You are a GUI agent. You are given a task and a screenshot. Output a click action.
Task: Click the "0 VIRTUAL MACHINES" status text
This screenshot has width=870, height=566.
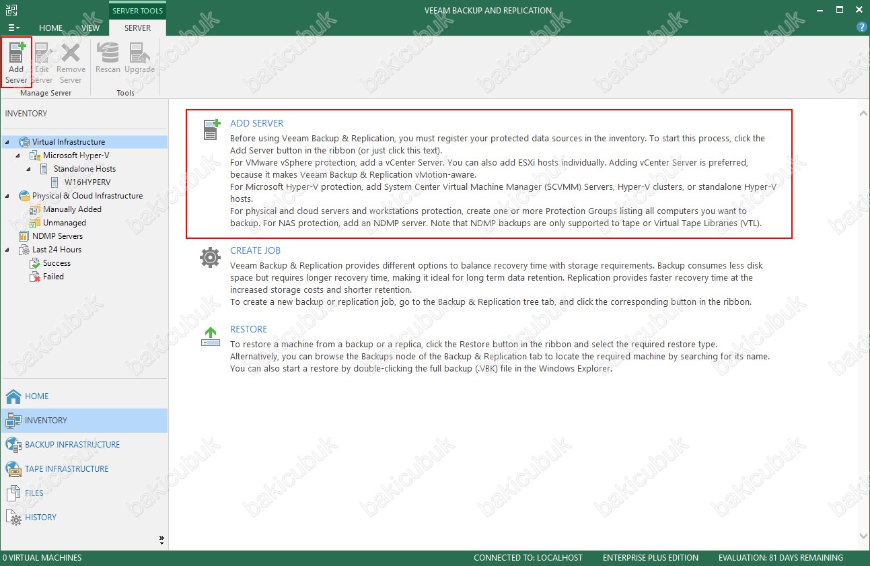click(42, 558)
